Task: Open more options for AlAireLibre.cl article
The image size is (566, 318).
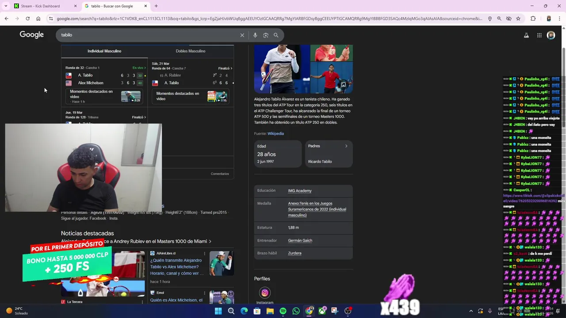Action: coord(204,254)
